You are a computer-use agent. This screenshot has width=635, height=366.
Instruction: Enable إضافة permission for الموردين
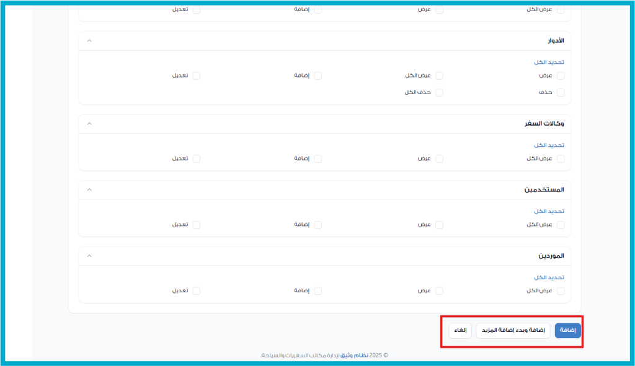pos(317,291)
